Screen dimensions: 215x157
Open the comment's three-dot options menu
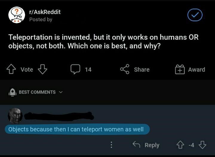tap(111, 145)
